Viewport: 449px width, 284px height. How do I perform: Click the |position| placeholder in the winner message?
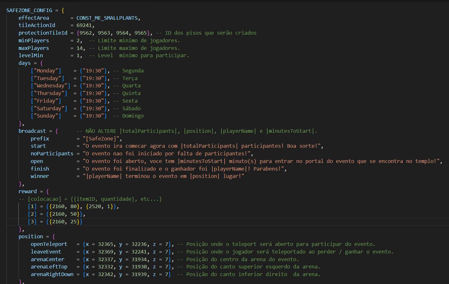point(205,176)
